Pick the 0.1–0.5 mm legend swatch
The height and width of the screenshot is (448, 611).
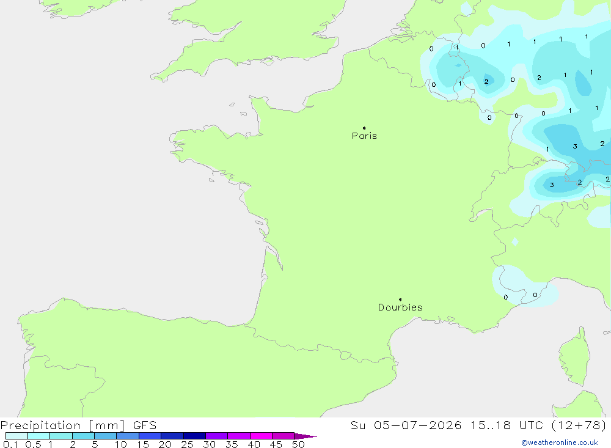point(16,436)
